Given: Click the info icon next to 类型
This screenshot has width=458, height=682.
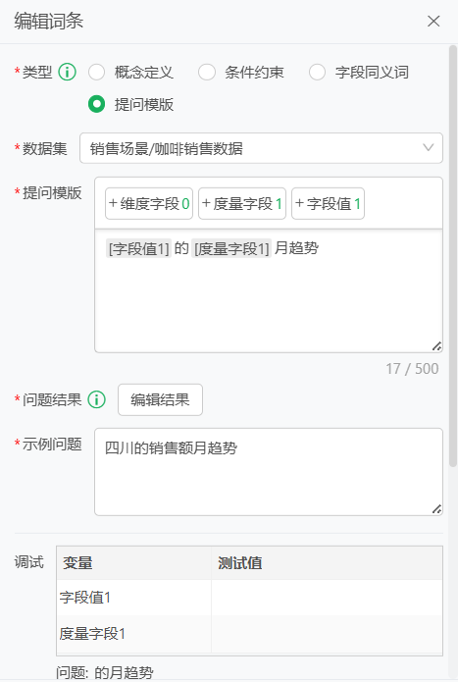Looking at the screenshot, I should tap(68, 72).
